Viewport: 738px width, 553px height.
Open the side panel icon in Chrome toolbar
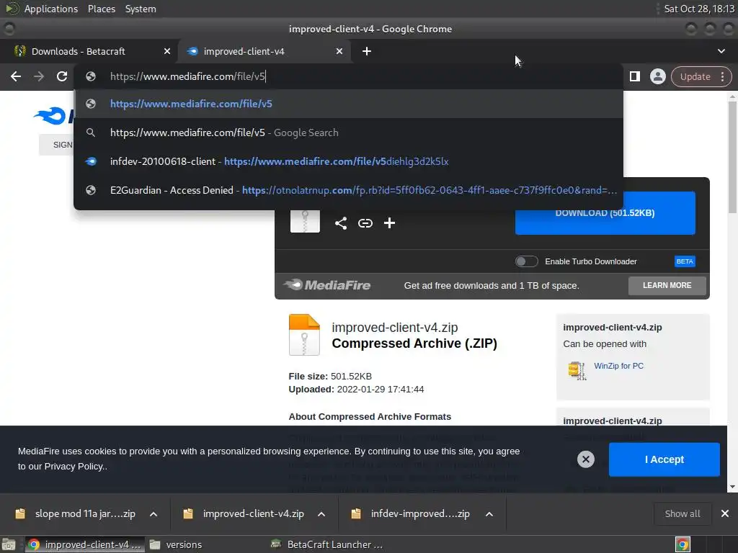(634, 76)
